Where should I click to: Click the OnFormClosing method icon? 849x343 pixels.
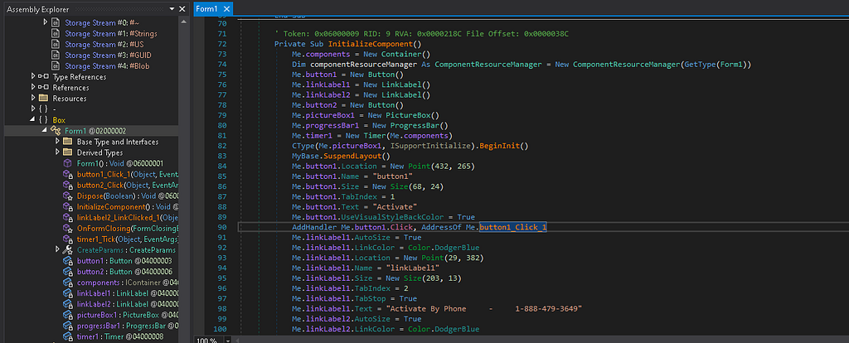pyautogui.click(x=67, y=229)
